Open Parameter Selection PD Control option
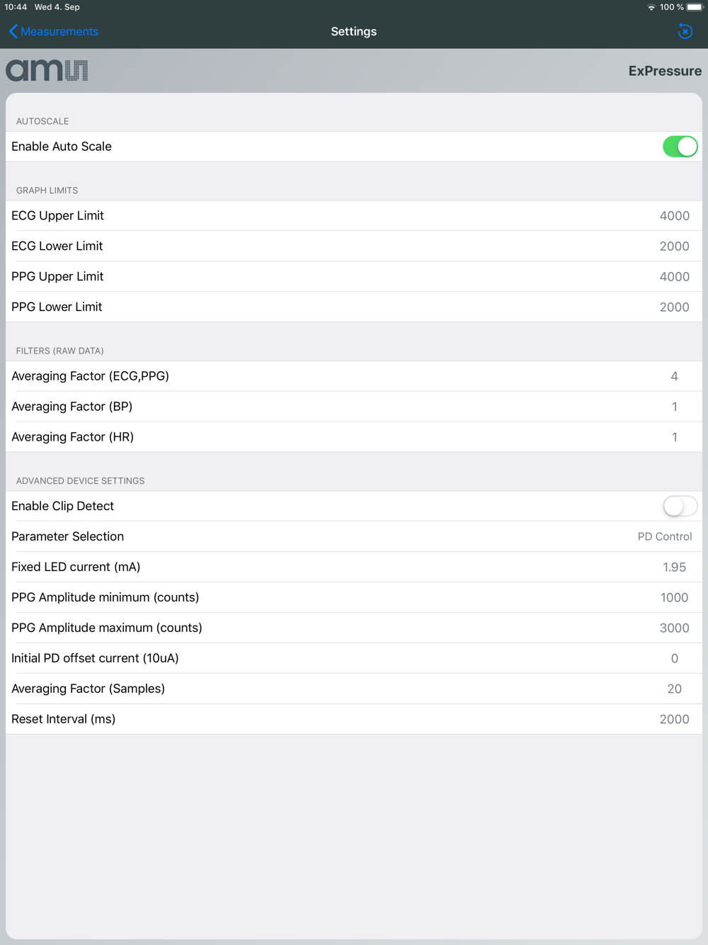The image size is (708, 945). coord(665,536)
